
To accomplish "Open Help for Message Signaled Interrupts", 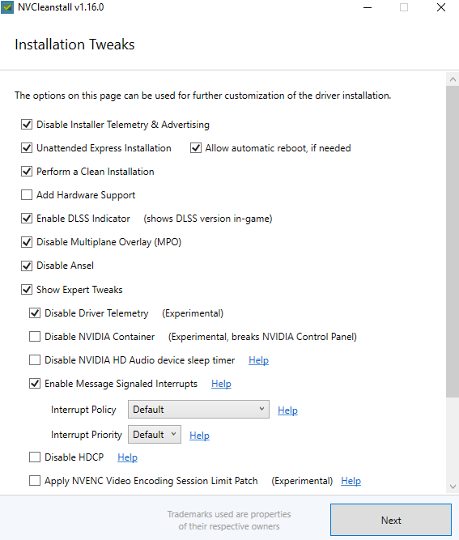I will point(221,384).
